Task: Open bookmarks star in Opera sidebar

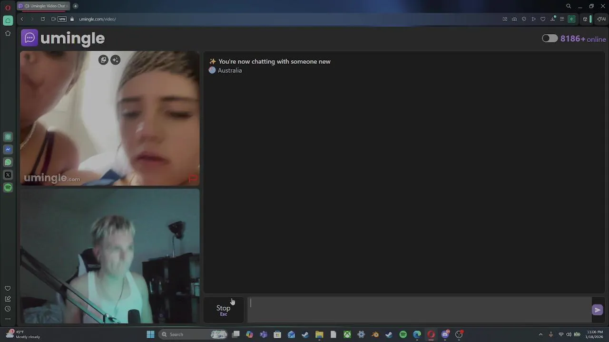Action: (x=8, y=33)
